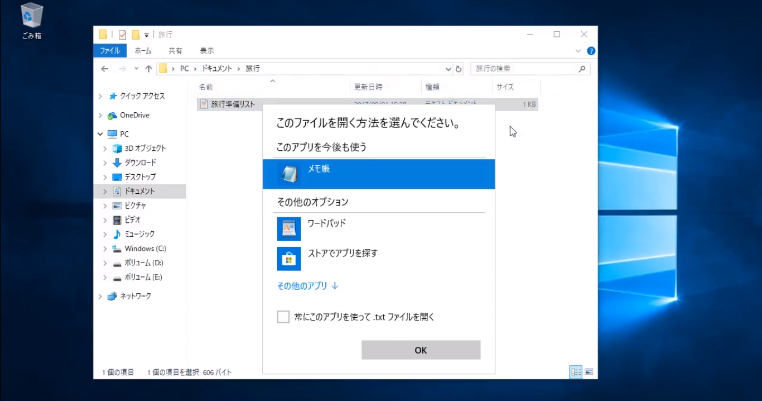Click the その他のアプリ link
The height and width of the screenshot is (401, 762).
308,286
